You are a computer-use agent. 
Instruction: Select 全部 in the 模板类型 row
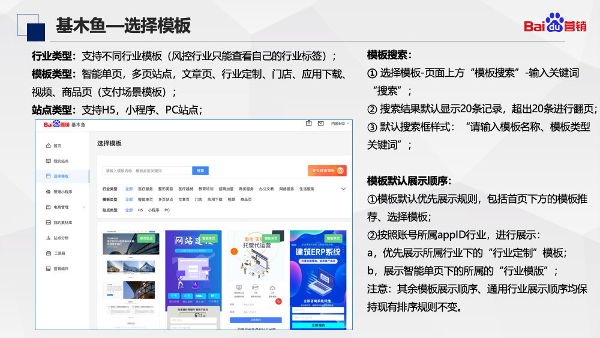point(129,199)
